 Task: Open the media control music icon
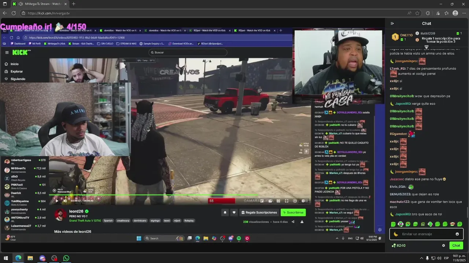(438, 13)
